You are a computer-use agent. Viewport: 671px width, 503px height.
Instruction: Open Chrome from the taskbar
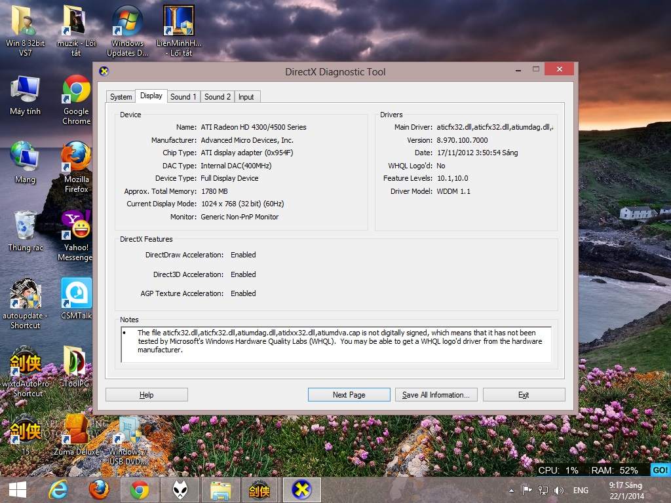pyautogui.click(x=139, y=490)
